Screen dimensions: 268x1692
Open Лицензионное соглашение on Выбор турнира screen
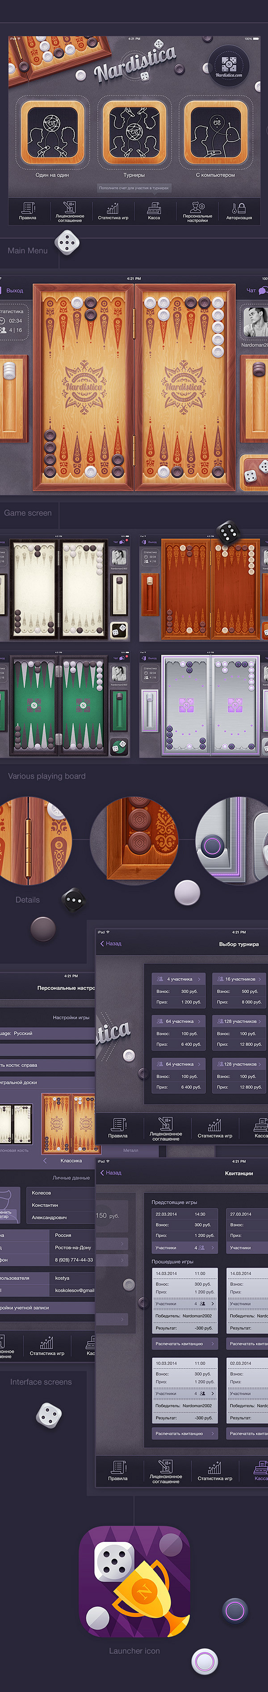166,1129
